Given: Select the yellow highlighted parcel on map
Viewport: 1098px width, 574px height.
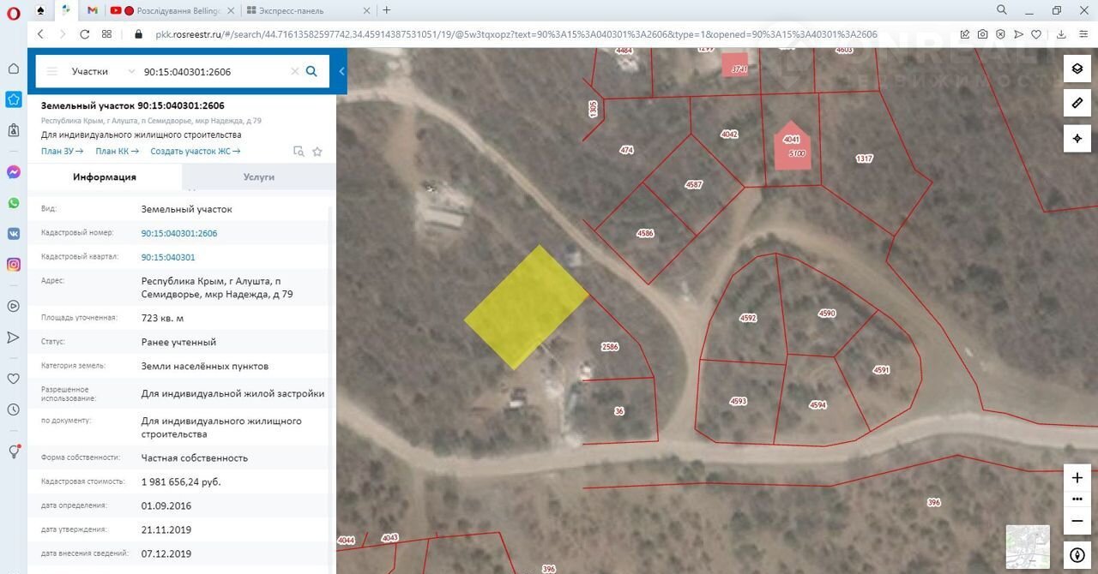Looking at the screenshot, I should (x=525, y=308).
